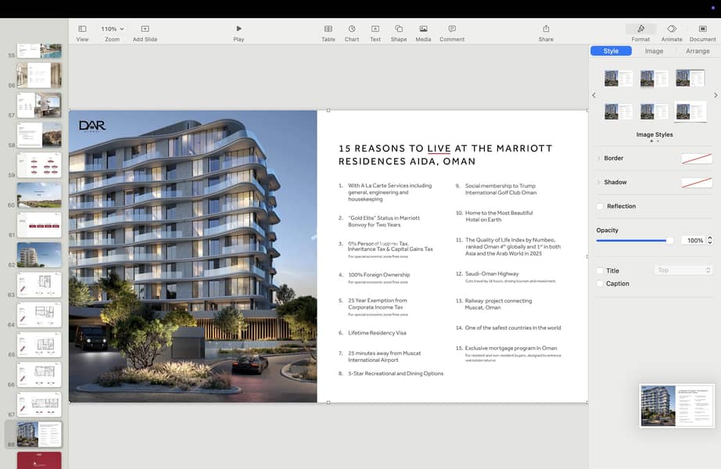721x469 pixels.
Task: Select slide 67 thumbnail
Action: click(x=39, y=405)
